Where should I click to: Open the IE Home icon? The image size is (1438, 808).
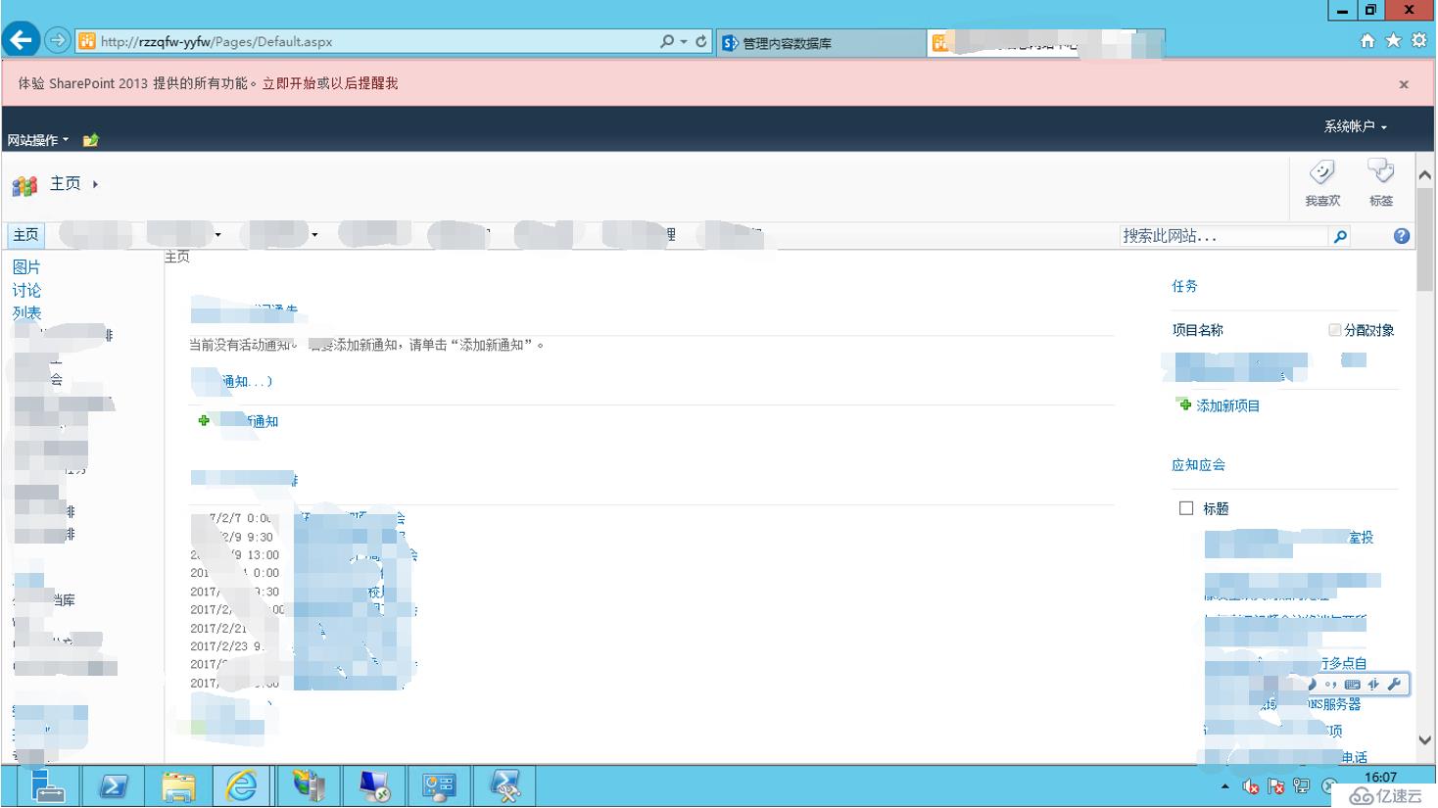point(1367,40)
